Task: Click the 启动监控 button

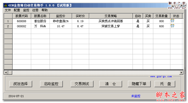Action: coord(51,84)
